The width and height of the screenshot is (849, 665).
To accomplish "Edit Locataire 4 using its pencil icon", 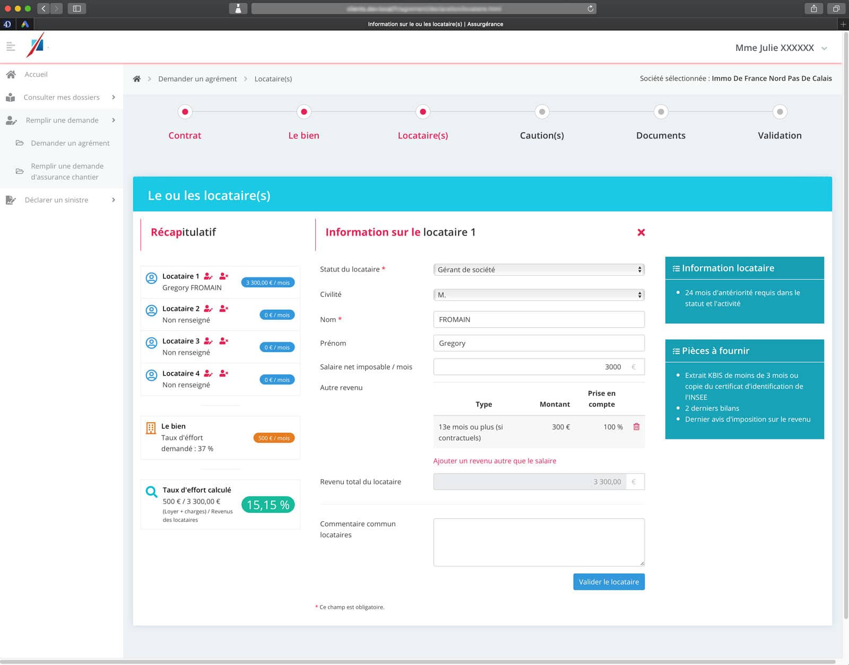I will [x=208, y=373].
